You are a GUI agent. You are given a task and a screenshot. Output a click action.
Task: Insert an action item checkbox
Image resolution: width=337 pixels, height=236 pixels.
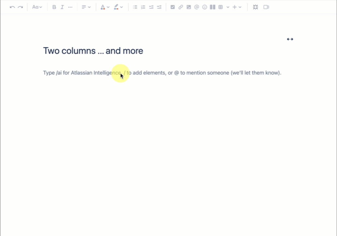tap(173, 7)
